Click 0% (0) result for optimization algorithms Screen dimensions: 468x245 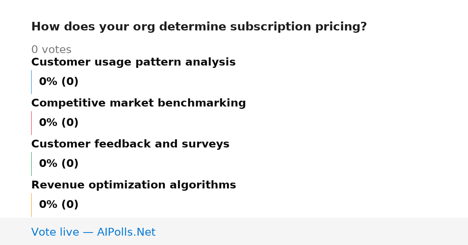coord(58,205)
